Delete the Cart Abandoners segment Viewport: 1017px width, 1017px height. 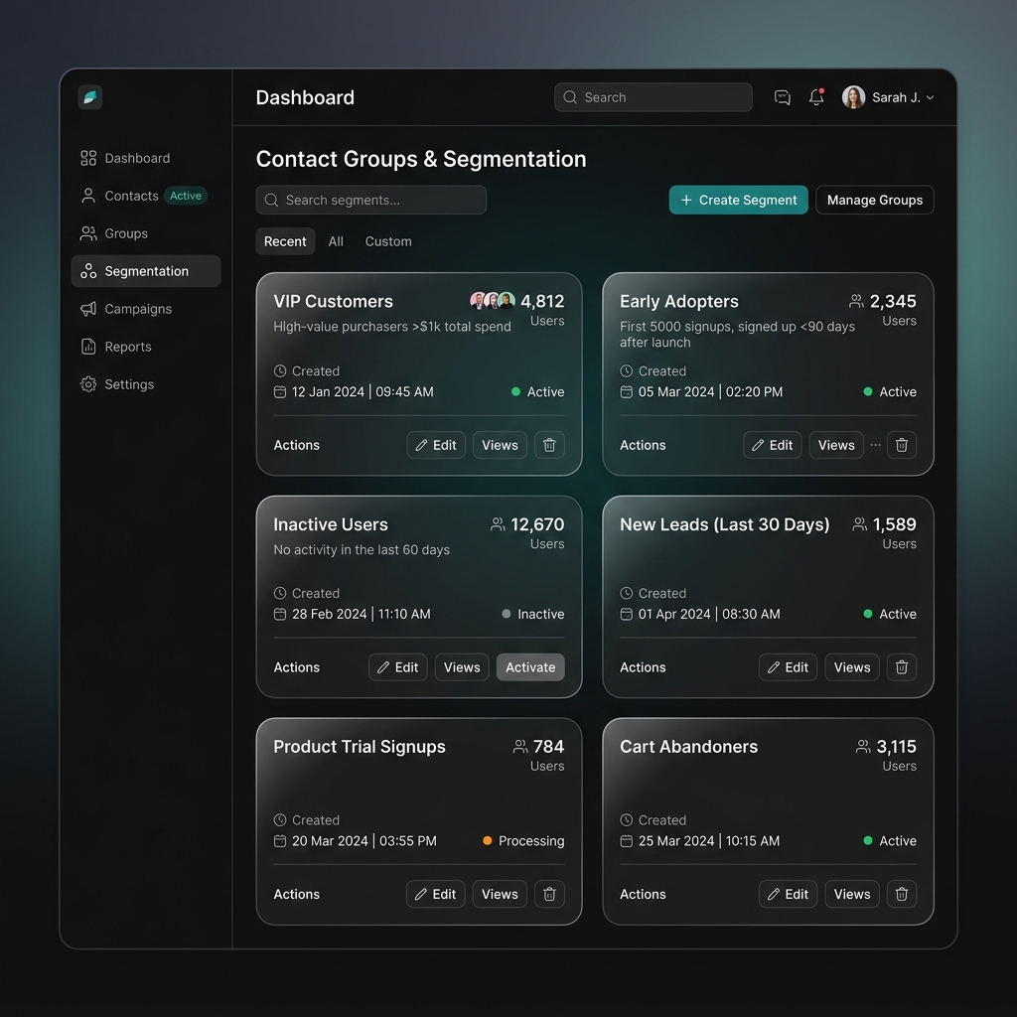[x=902, y=895]
